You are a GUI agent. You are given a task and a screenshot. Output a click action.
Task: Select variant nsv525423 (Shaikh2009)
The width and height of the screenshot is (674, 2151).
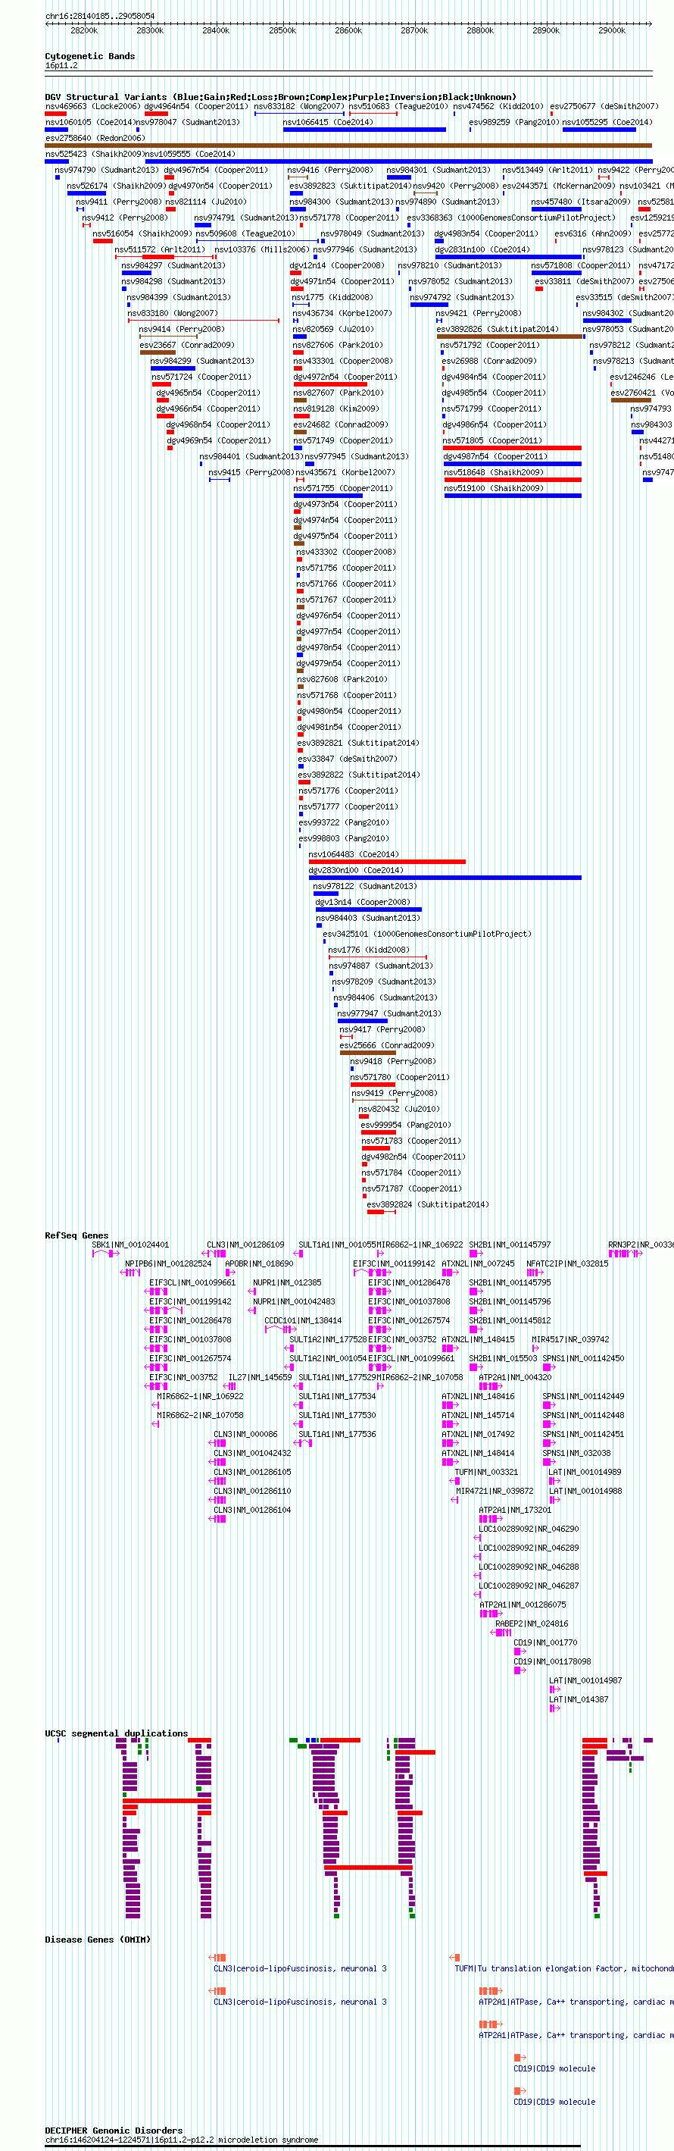coord(94,155)
